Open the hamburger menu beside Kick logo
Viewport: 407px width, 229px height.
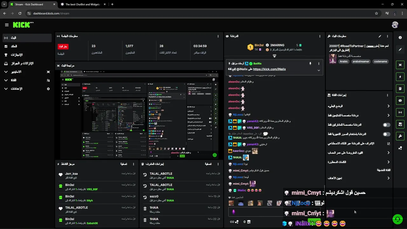click(7, 25)
